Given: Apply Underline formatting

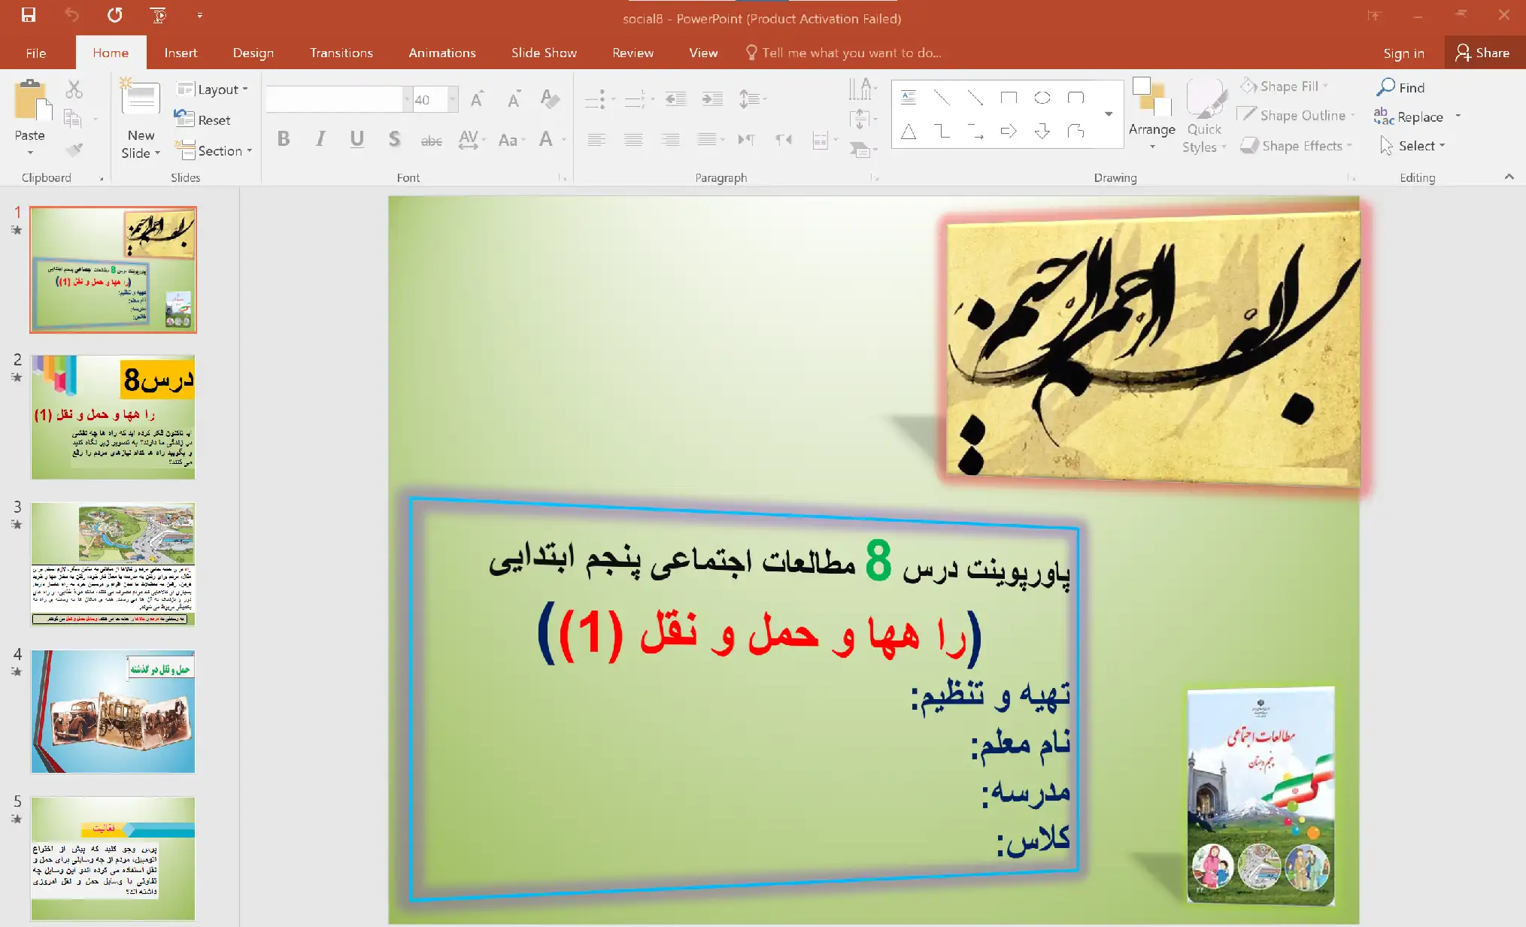Looking at the screenshot, I should point(357,138).
